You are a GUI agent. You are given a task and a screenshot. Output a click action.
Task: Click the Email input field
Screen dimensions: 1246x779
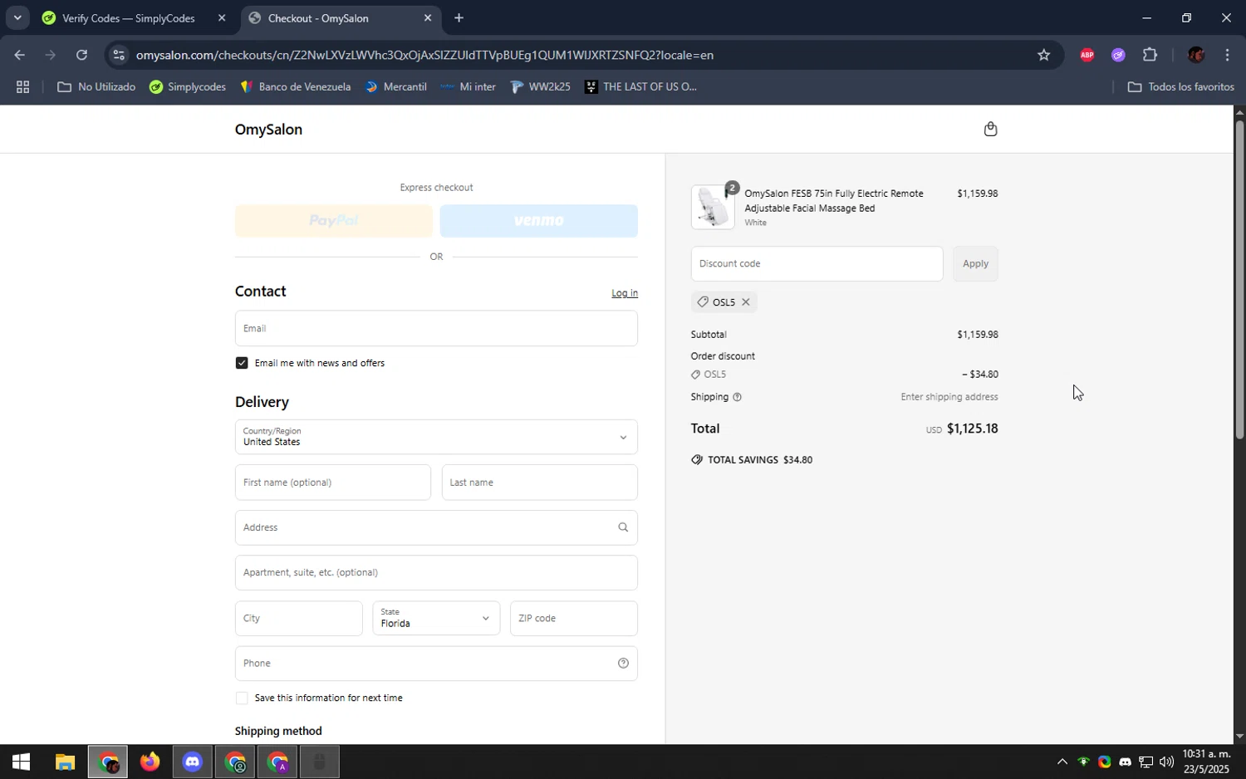[x=436, y=328]
